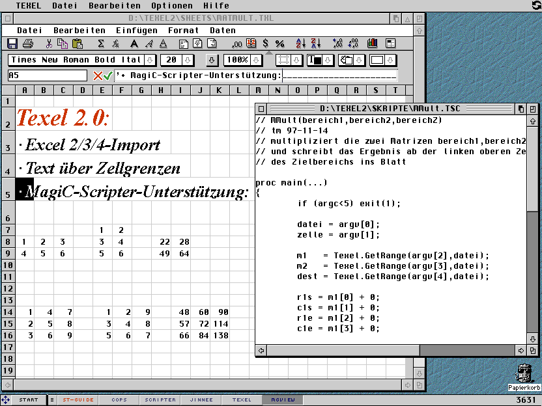Screen dimensions: 542x406
Task: Select column header E in the sheet
Action: (x=102, y=90)
